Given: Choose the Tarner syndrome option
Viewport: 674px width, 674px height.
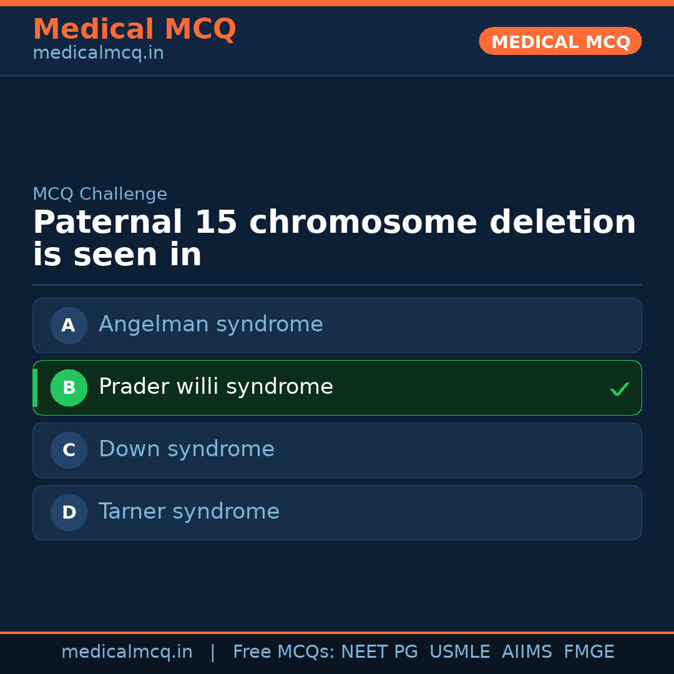Looking at the screenshot, I should coord(189,512).
